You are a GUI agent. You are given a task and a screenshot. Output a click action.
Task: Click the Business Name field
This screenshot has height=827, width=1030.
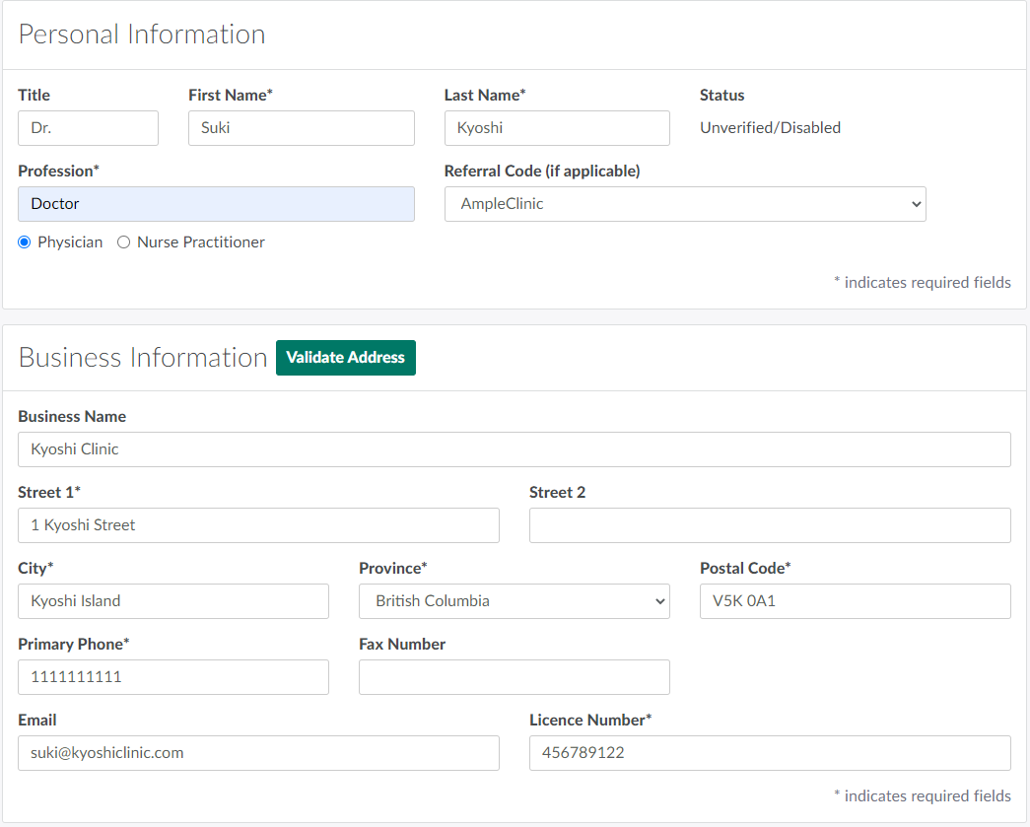pyautogui.click(x=514, y=449)
